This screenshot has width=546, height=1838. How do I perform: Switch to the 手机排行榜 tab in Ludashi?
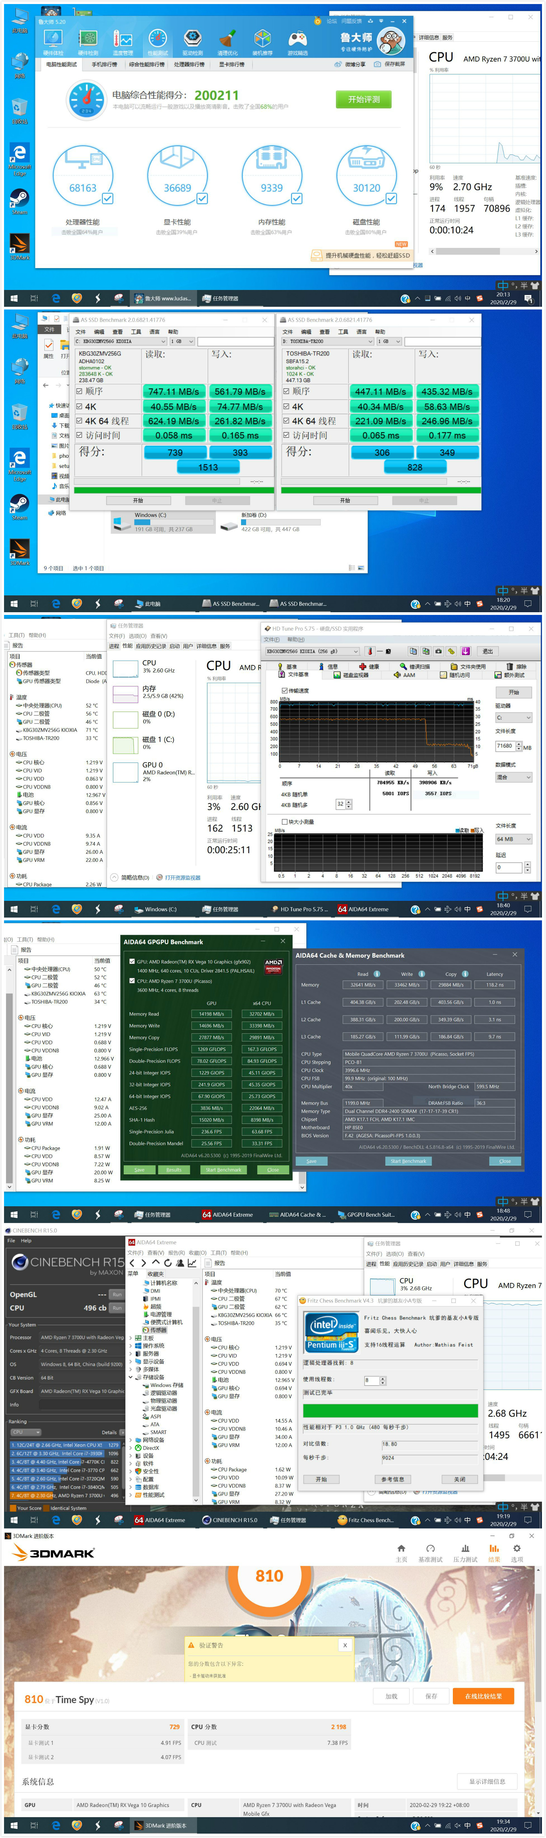(104, 64)
